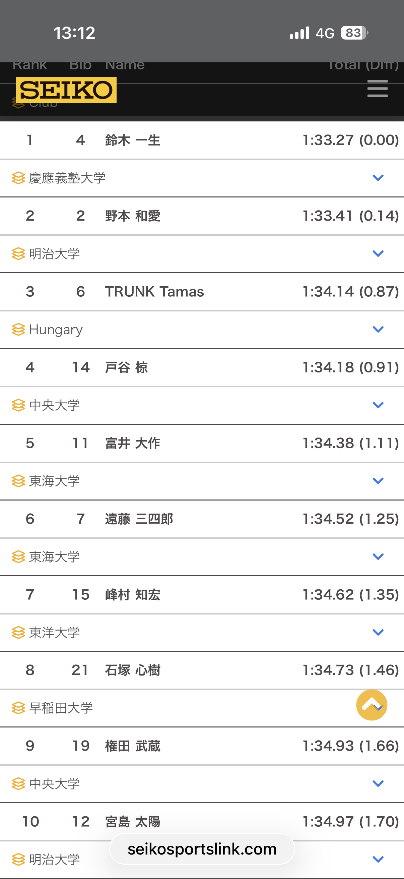Select the 石塚 心樹 result row
This screenshot has width=404, height=879.
point(202,670)
